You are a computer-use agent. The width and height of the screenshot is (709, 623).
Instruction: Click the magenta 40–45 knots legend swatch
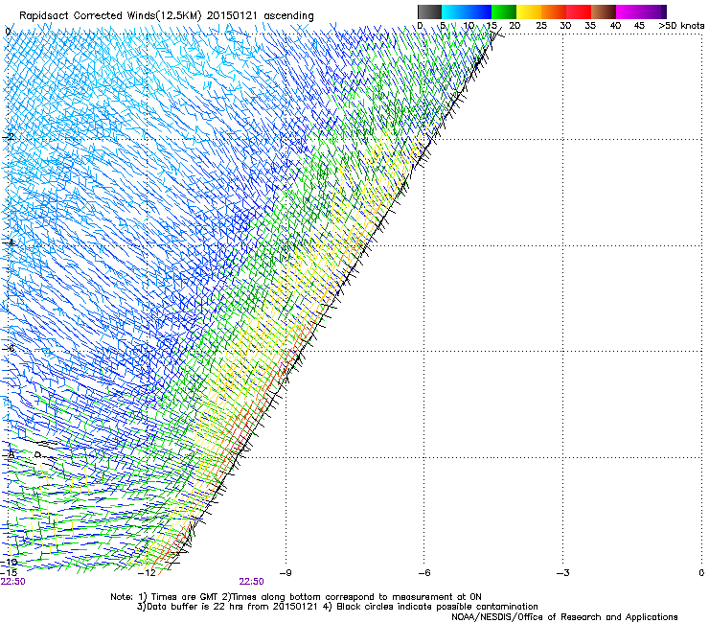click(629, 12)
